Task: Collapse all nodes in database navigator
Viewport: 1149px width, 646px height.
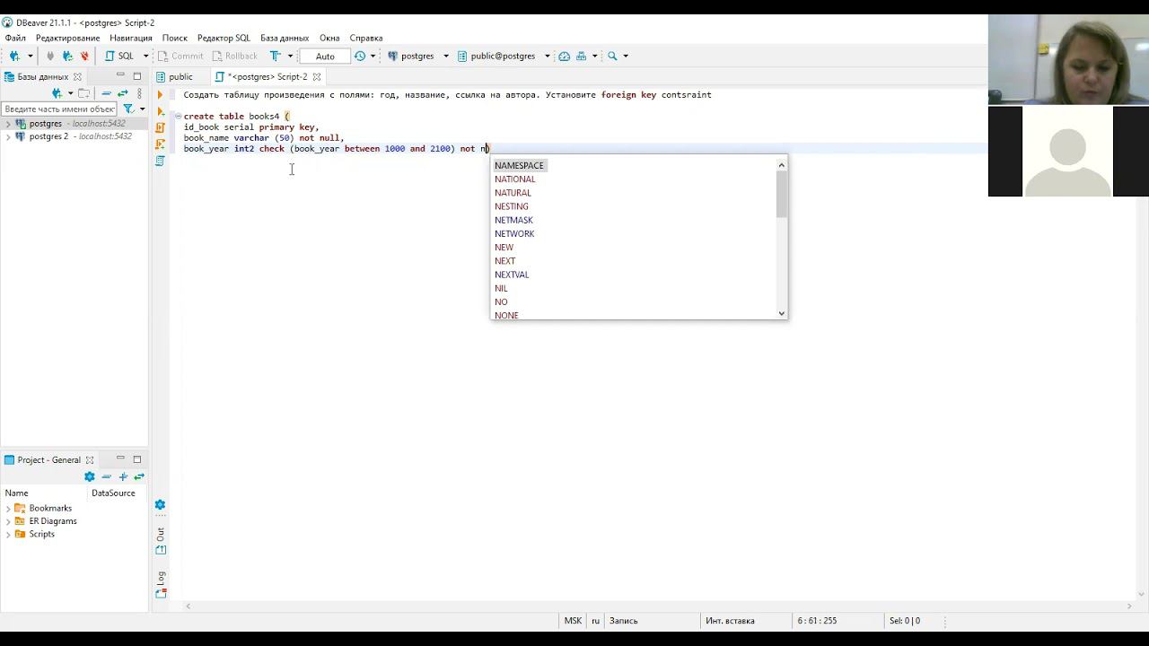Action: coord(106,93)
